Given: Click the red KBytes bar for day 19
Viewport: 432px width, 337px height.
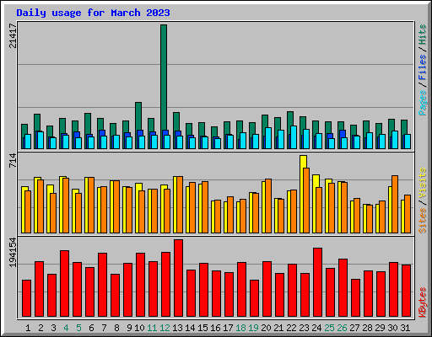Looking at the screenshot, I should pos(254,298).
